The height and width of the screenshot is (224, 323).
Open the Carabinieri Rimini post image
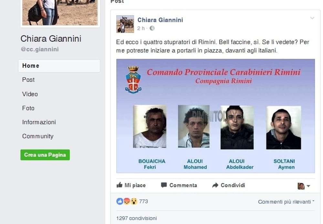tap(215, 116)
